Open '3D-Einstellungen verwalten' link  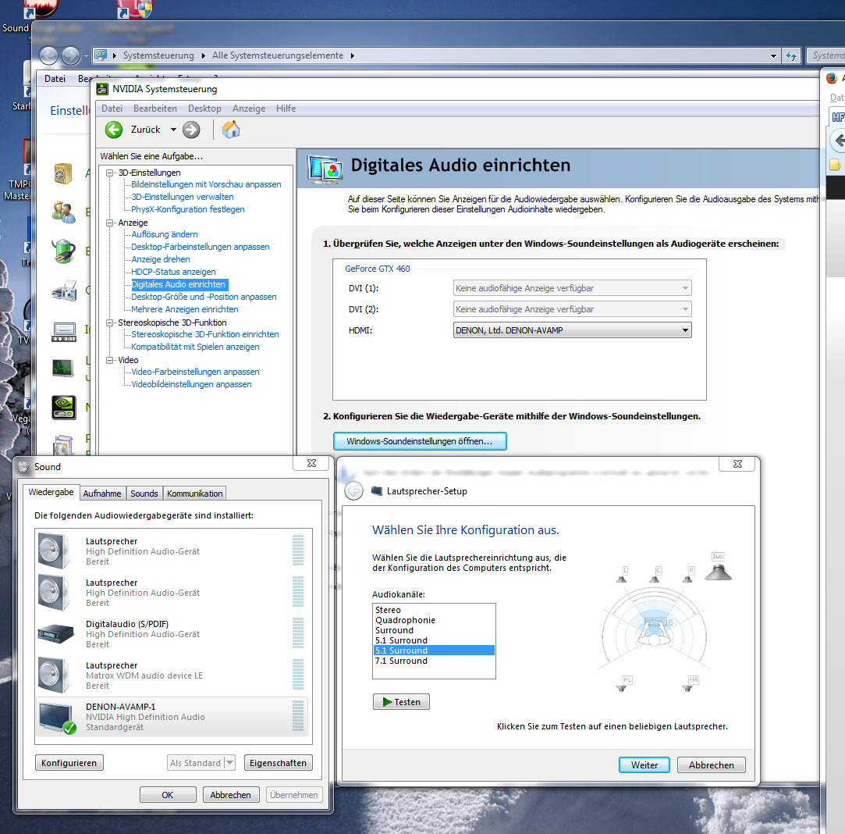click(x=183, y=197)
